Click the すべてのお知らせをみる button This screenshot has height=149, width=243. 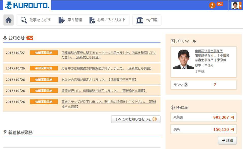click(x=136, y=119)
